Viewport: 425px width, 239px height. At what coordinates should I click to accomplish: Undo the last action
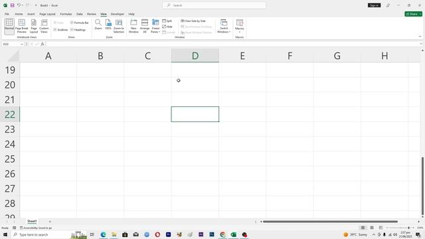(x=19, y=5)
